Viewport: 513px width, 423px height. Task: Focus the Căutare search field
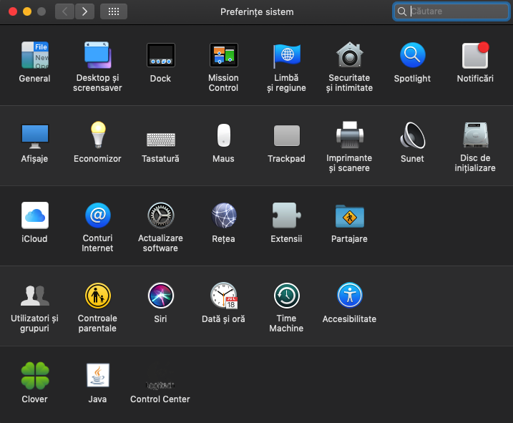[x=451, y=11]
